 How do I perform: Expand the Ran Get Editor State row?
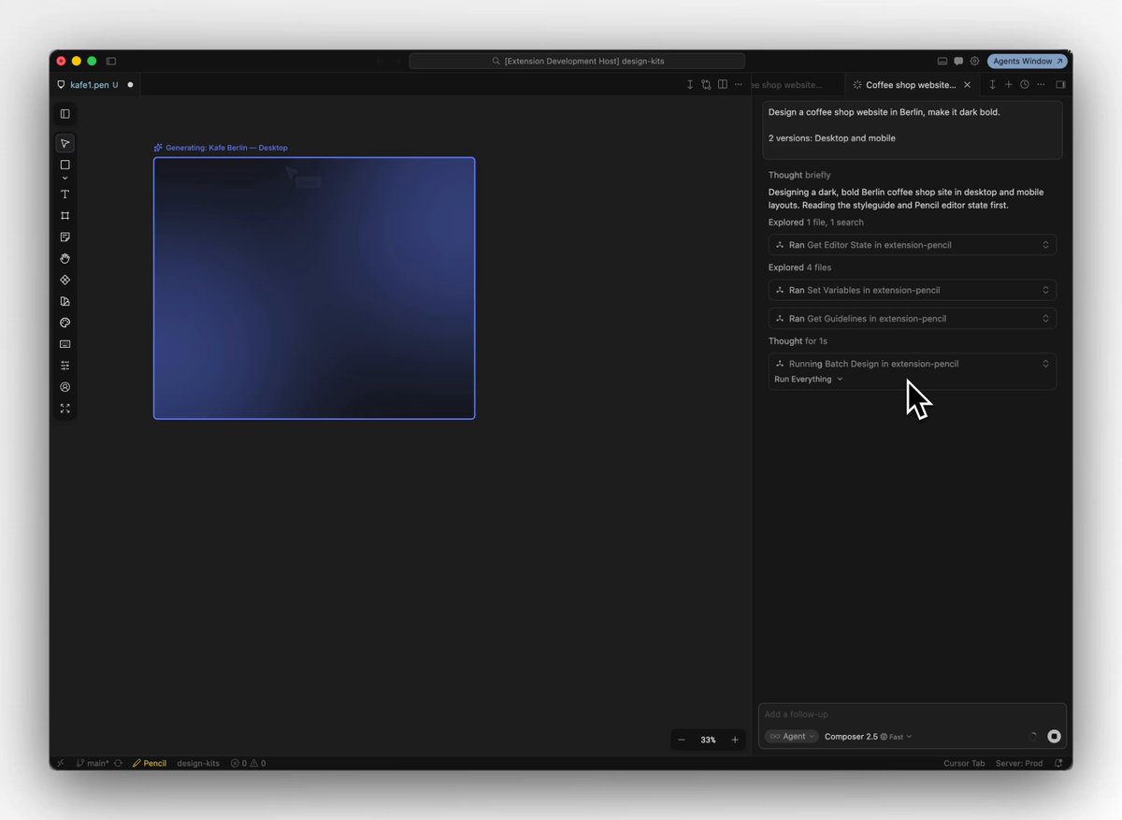pyautogui.click(x=913, y=245)
